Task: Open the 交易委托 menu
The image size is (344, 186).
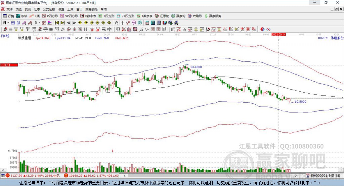Action: click(91, 9)
